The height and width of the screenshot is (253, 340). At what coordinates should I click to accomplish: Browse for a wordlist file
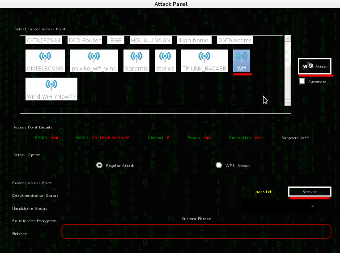click(x=310, y=192)
